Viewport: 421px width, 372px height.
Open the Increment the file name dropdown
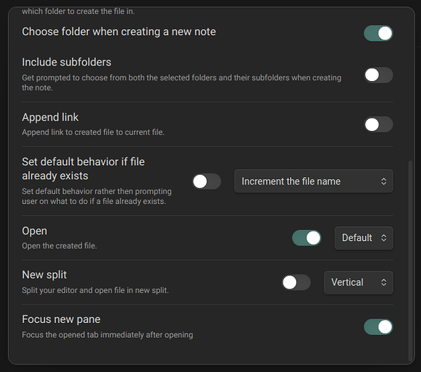(x=314, y=182)
